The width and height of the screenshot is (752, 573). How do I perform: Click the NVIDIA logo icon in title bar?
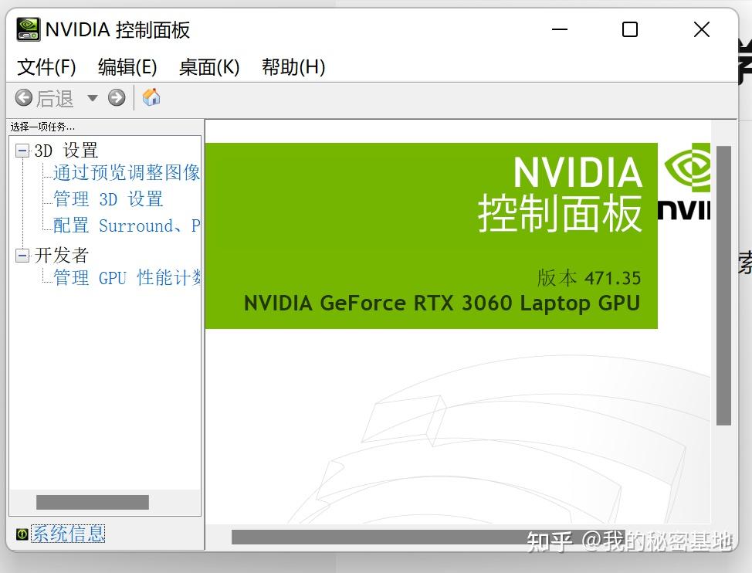pyautogui.click(x=28, y=29)
